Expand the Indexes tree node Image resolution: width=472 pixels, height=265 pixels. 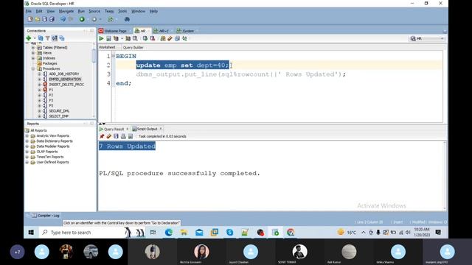33,58
